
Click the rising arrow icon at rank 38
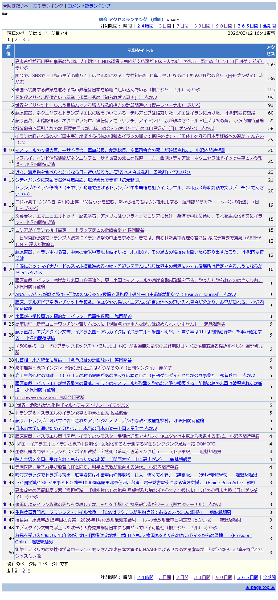5,444
